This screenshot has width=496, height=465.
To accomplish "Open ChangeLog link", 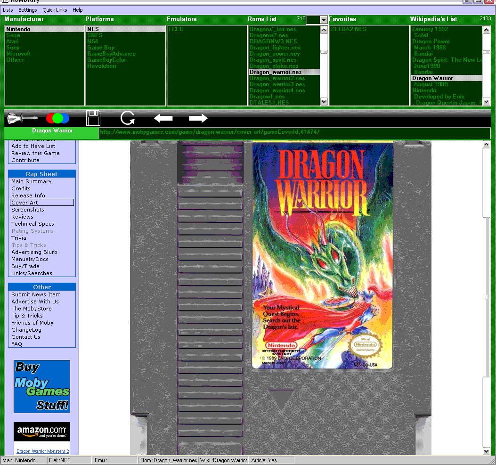I will click(26, 330).
